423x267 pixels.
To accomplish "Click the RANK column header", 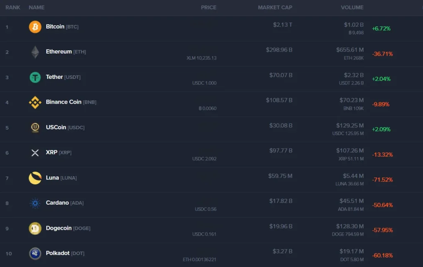I will (x=13, y=7).
